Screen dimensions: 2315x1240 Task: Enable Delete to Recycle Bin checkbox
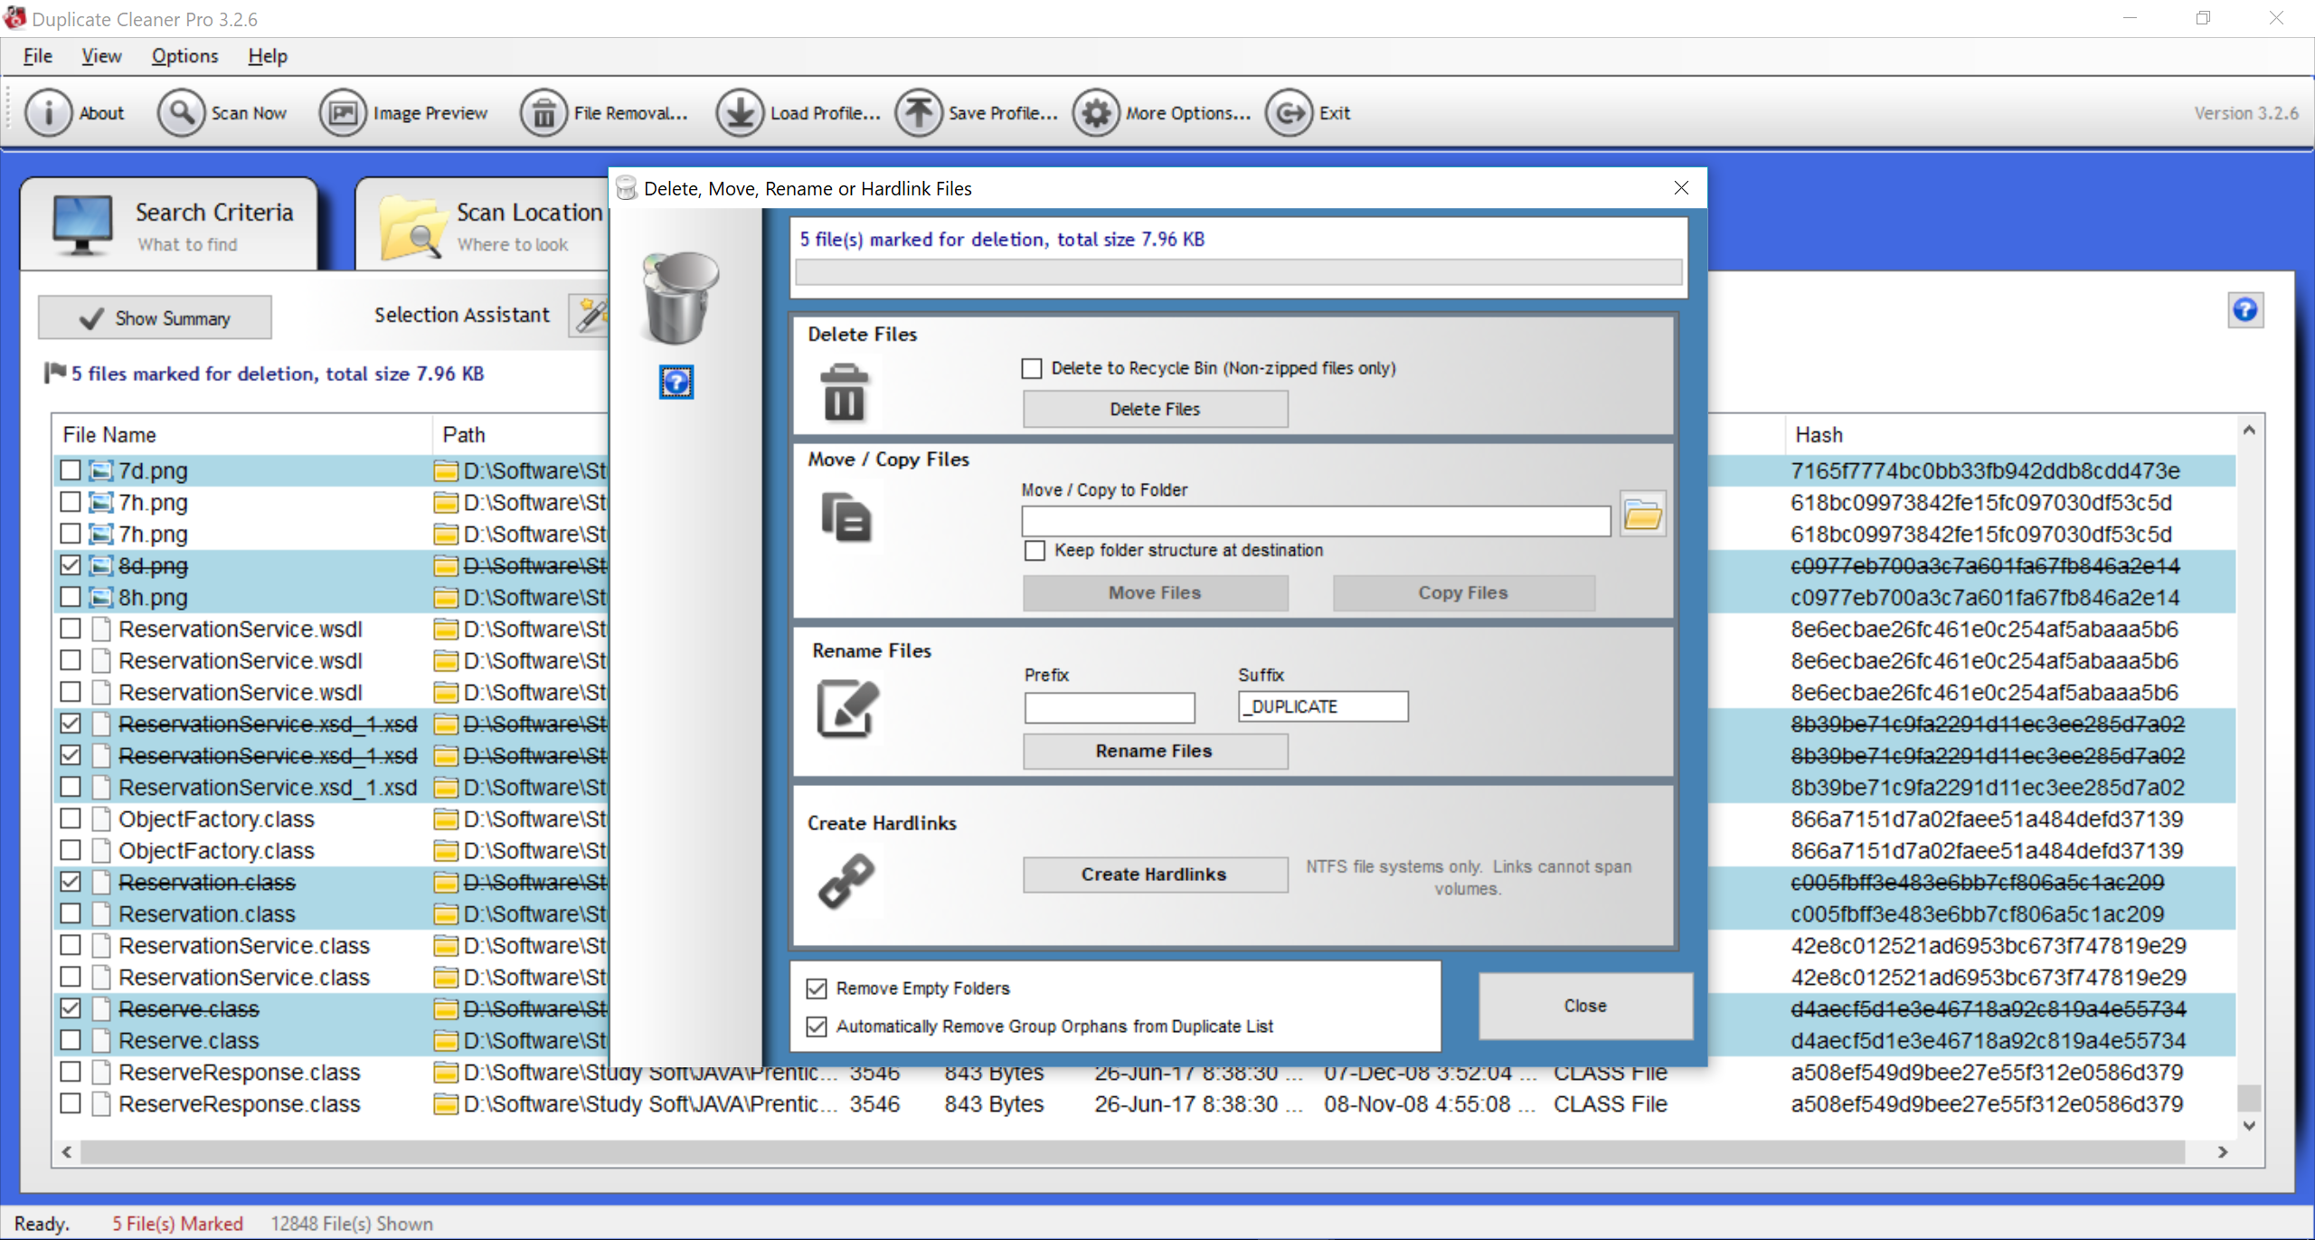click(1032, 368)
